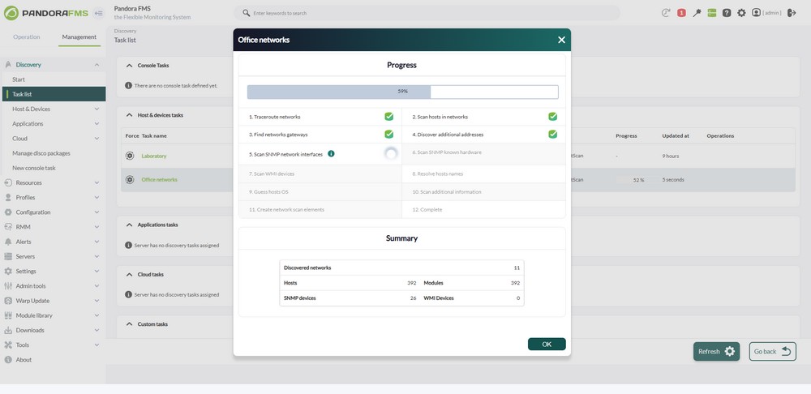Screen dimensions: 811x394
Task: Click info icon beside Scan SNMP network interfaces
Action: click(331, 153)
